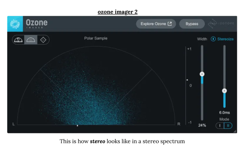The image size is (247, 164).
Task: Toggle the Stereoize power button
Action: click(213, 39)
